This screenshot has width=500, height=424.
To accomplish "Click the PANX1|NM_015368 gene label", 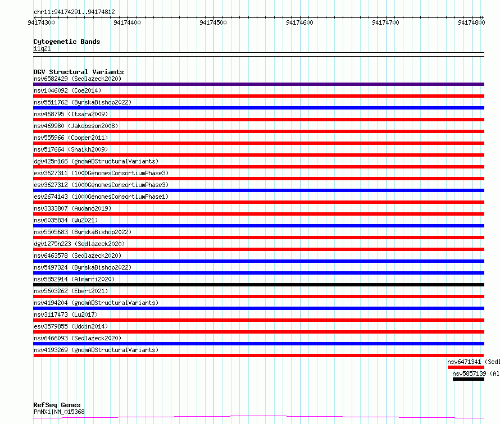I will click(x=59, y=412).
